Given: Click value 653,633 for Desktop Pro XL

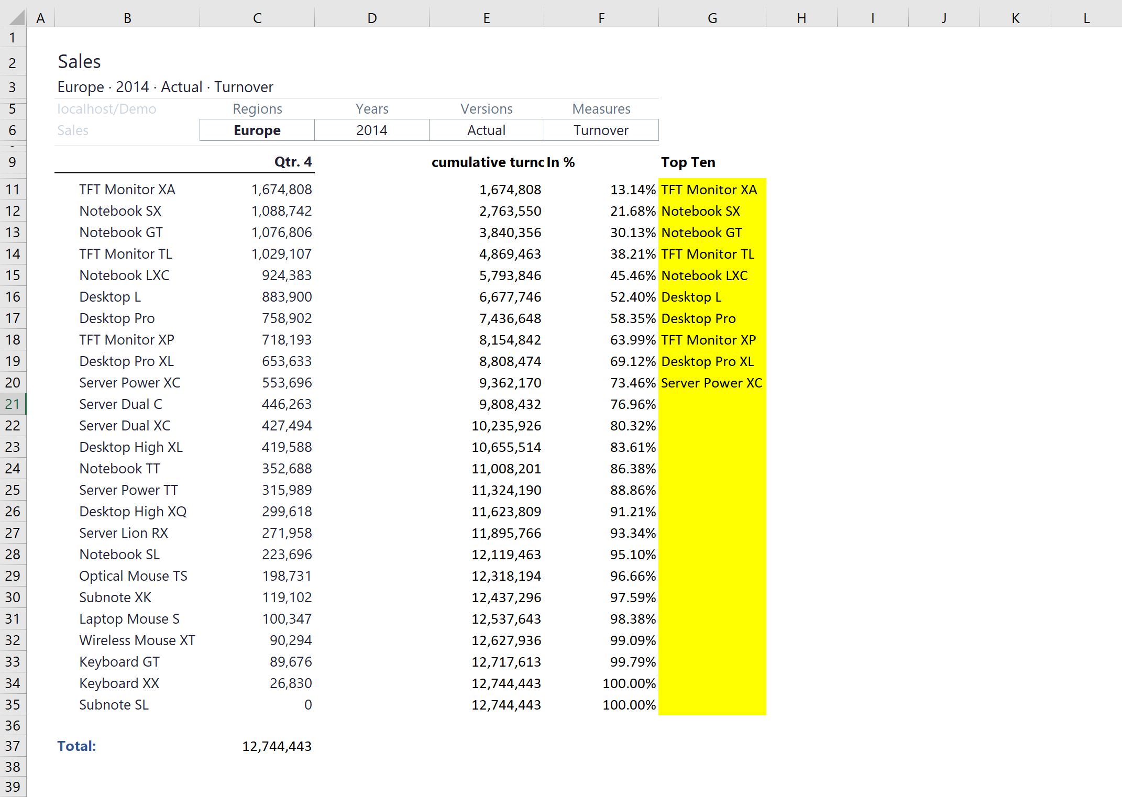Looking at the screenshot, I should (287, 361).
